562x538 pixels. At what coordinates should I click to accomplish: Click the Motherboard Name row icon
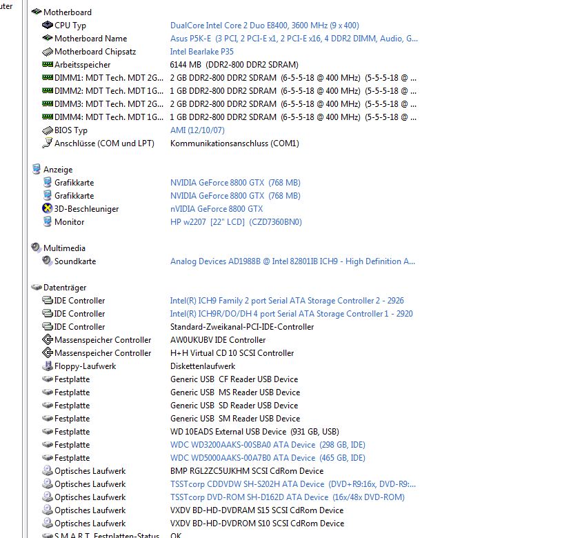(48, 38)
